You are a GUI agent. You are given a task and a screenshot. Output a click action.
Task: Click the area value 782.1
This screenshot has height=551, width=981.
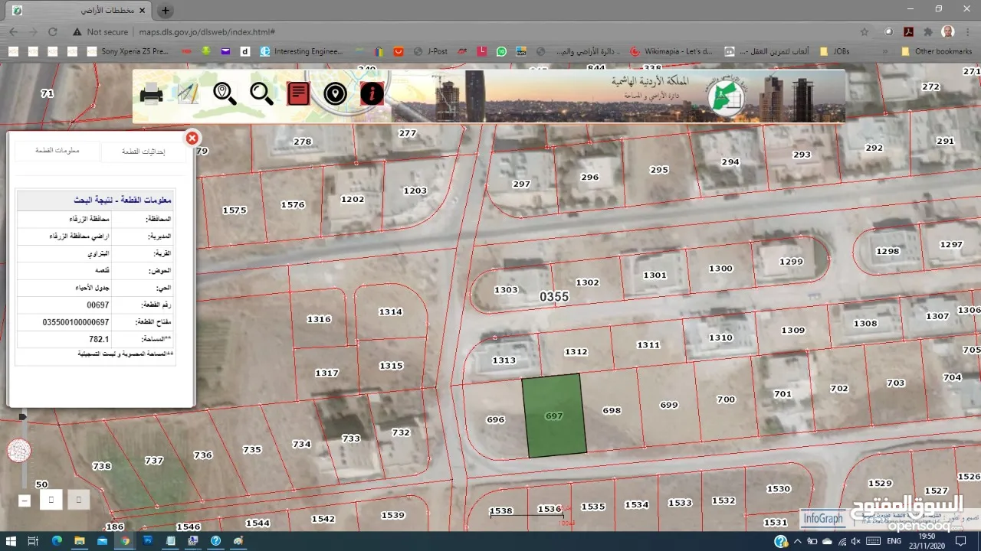coord(99,338)
